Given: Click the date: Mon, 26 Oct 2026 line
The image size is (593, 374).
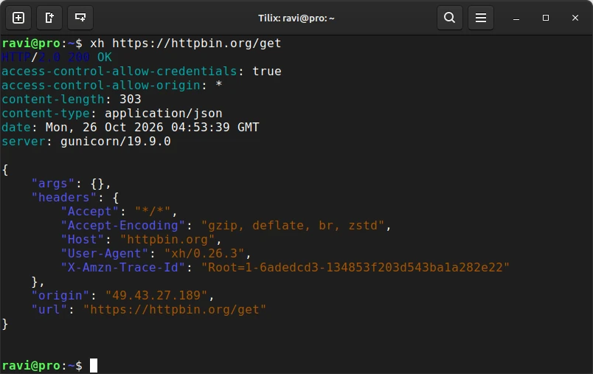Looking at the screenshot, I should pos(131,127).
